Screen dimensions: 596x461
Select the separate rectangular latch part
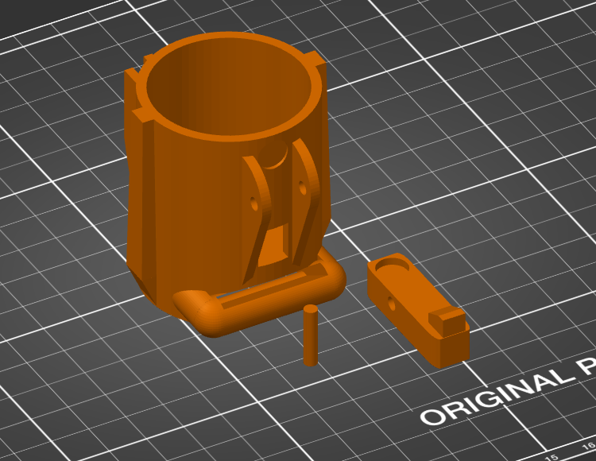(418, 310)
